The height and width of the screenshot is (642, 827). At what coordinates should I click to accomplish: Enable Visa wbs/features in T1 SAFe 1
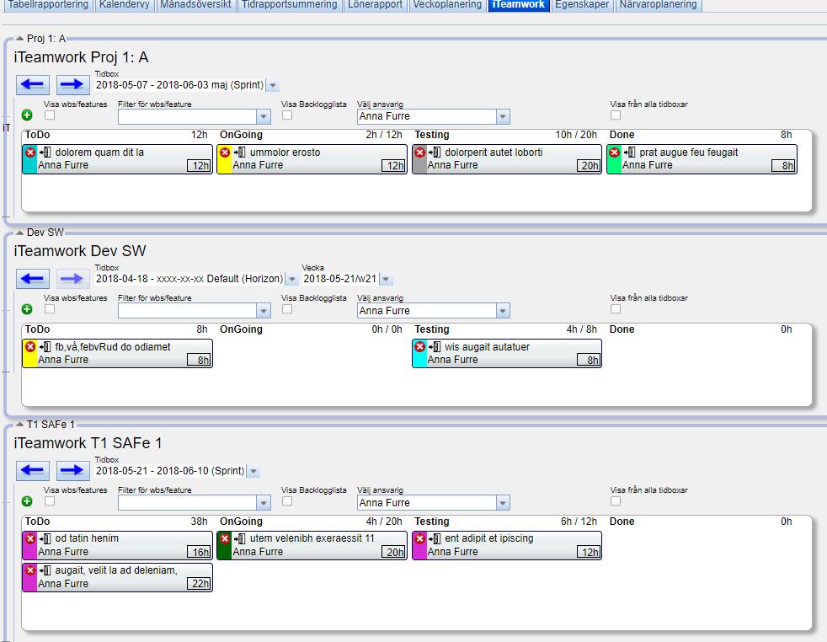(50, 501)
